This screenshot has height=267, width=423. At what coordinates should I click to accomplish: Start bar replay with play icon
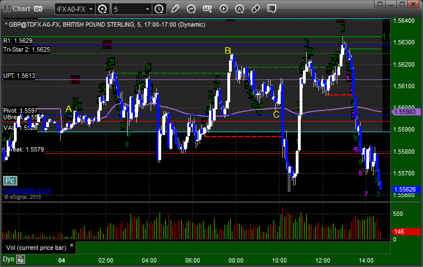coord(223,9)
